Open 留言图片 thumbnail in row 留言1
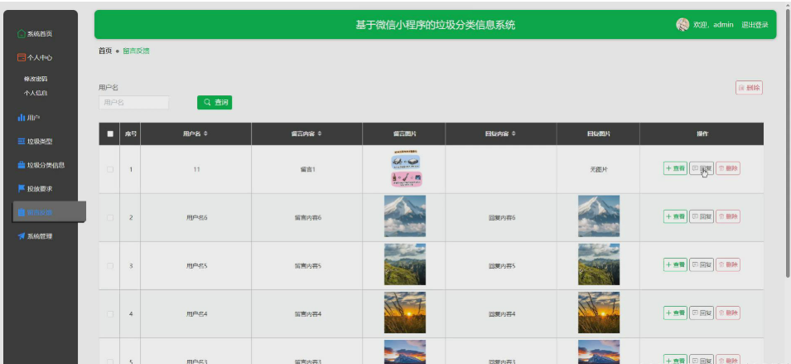791x364 pixels. pyautogui.click(x=406, y=168)
